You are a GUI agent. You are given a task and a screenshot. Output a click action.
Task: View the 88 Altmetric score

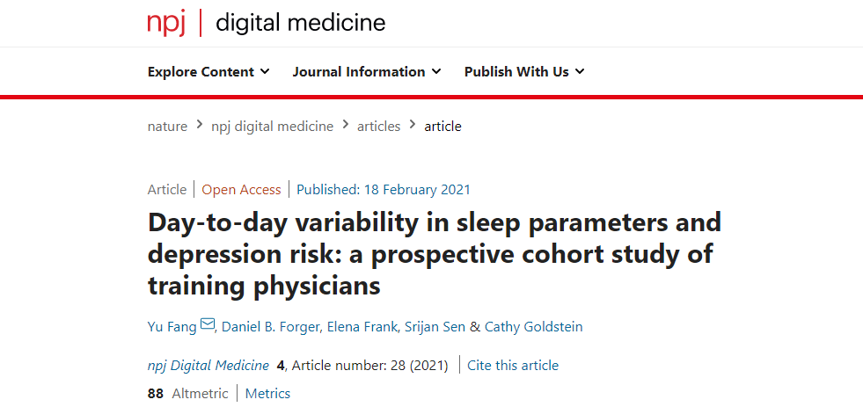click(187, 393)
